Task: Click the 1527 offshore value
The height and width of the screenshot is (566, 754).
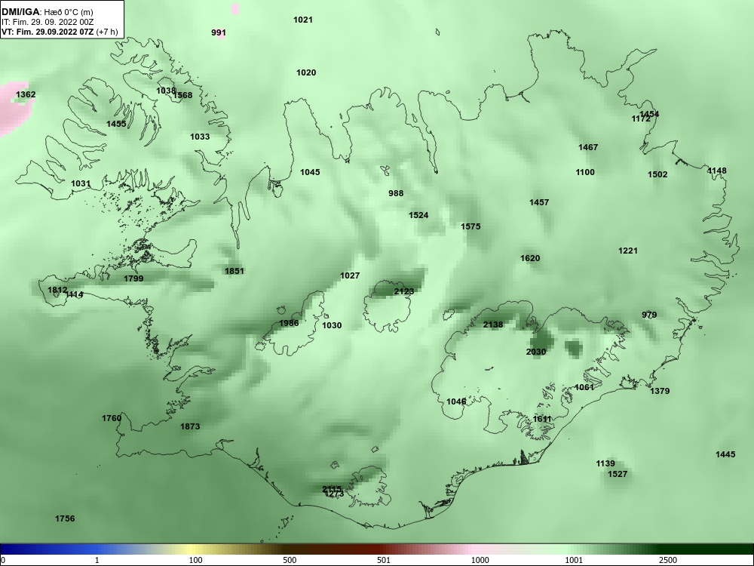Action: pyautogui.click(x=618, y=474)
